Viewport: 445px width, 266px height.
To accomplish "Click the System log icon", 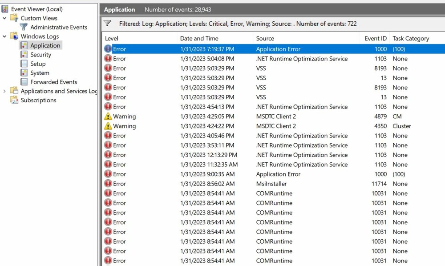I will tap(24, 73).
